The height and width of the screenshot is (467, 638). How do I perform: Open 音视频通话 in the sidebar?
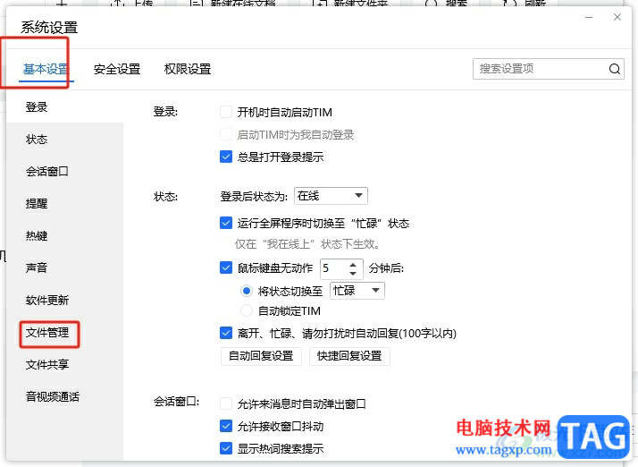53,397
